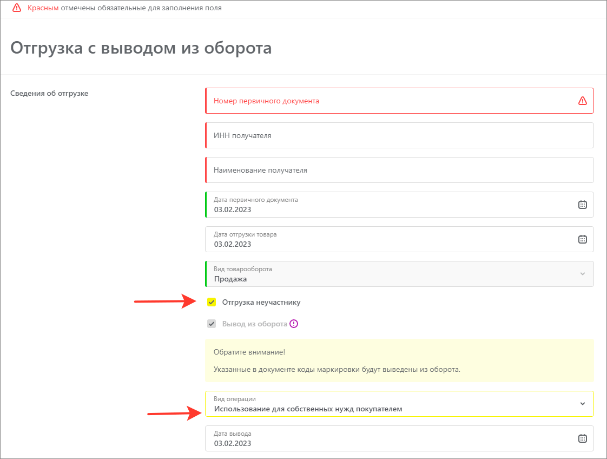Click the Обратите внимание! notice heading
This screenshot has width=607, height=459.
(249, 352)
